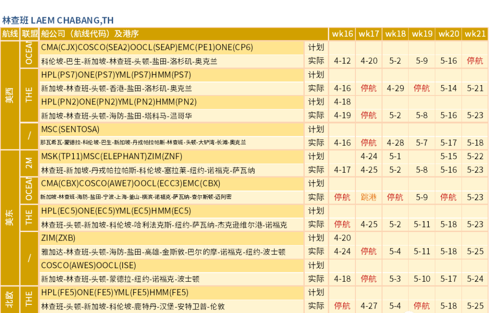Image resolution: width=489 pixels, height=313 pixels.
Task: Select the 4-29 date cell
Action: click(395, 88)
